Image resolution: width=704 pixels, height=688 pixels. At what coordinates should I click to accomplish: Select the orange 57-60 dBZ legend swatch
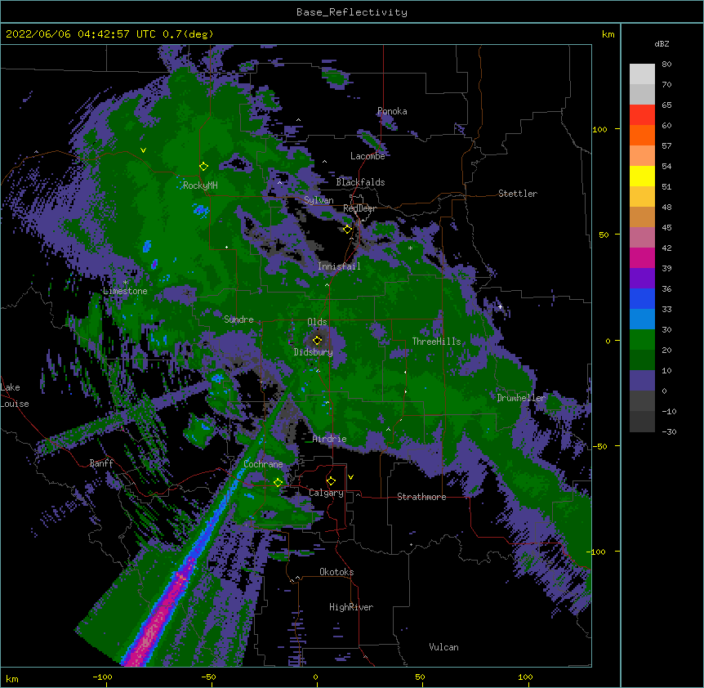[642, 135]
